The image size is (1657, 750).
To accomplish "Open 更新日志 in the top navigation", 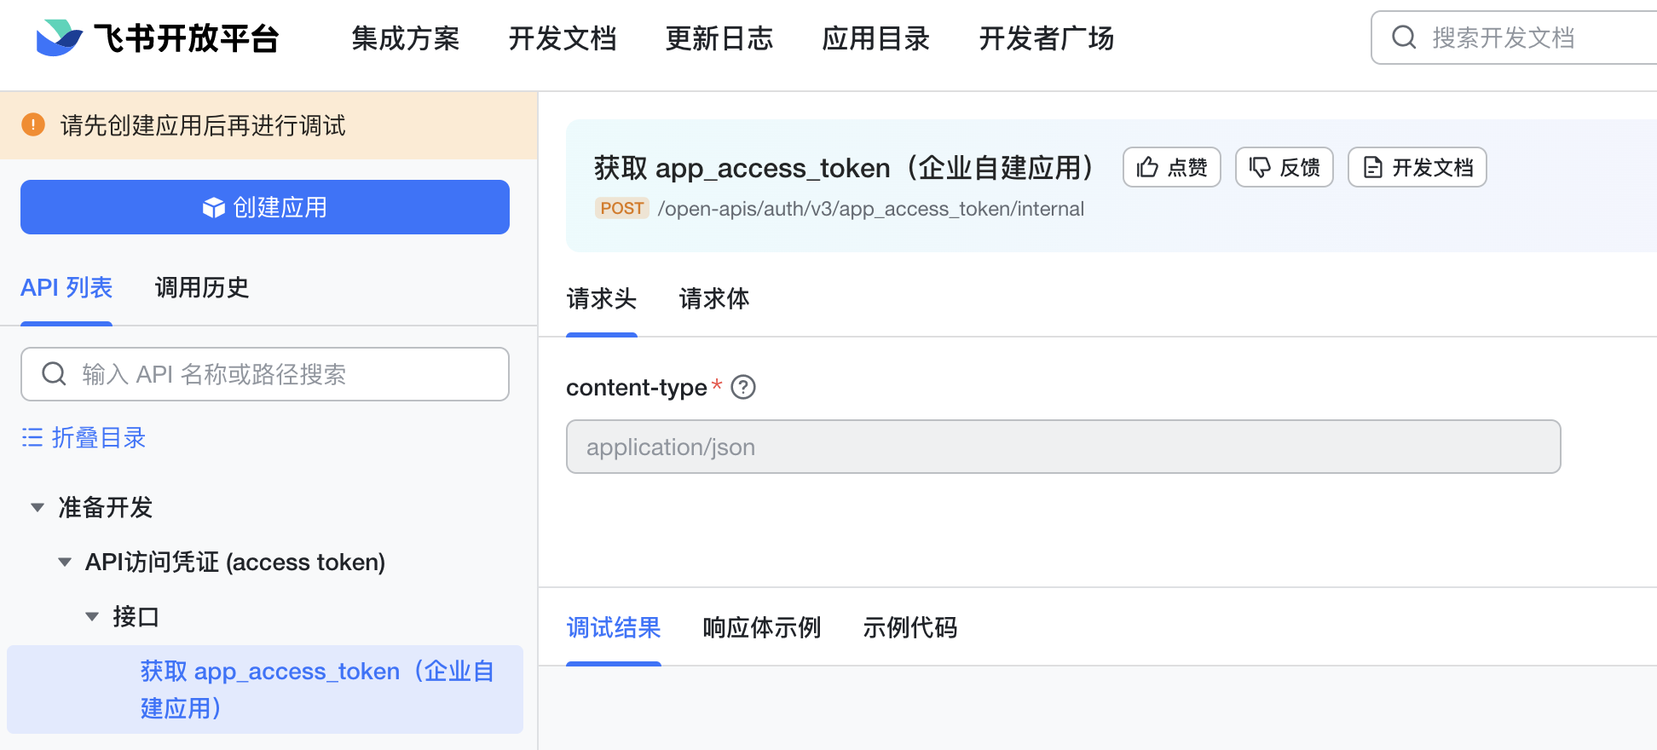I will tap(719, 38).
